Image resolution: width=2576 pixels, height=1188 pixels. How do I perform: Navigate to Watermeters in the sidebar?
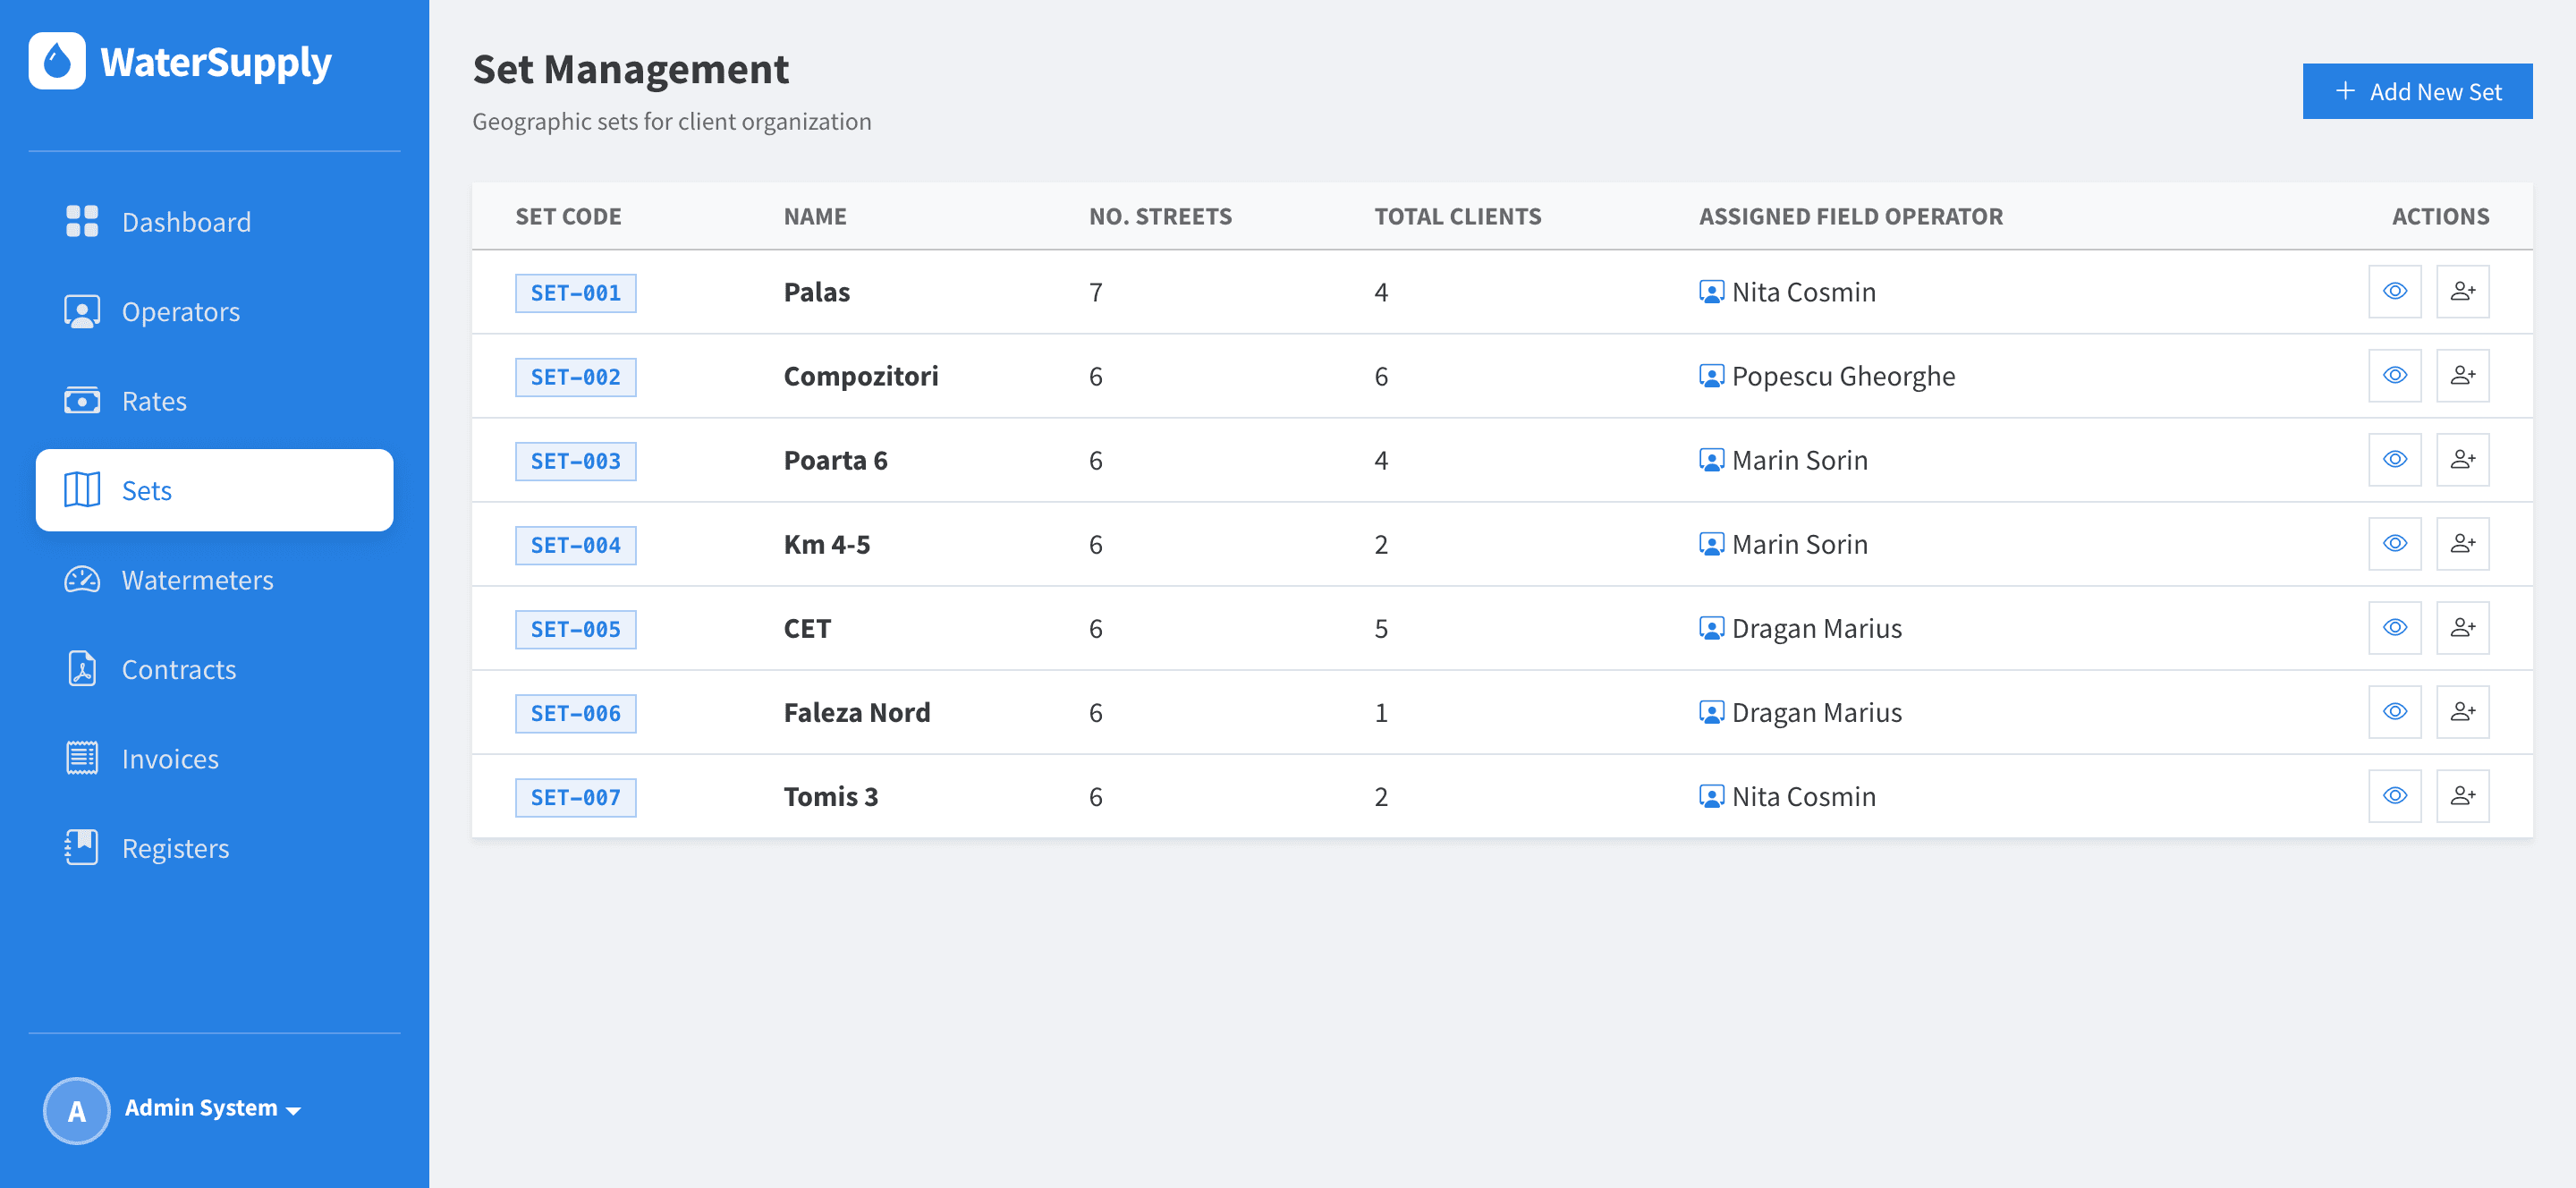click(x=214, y=580)
